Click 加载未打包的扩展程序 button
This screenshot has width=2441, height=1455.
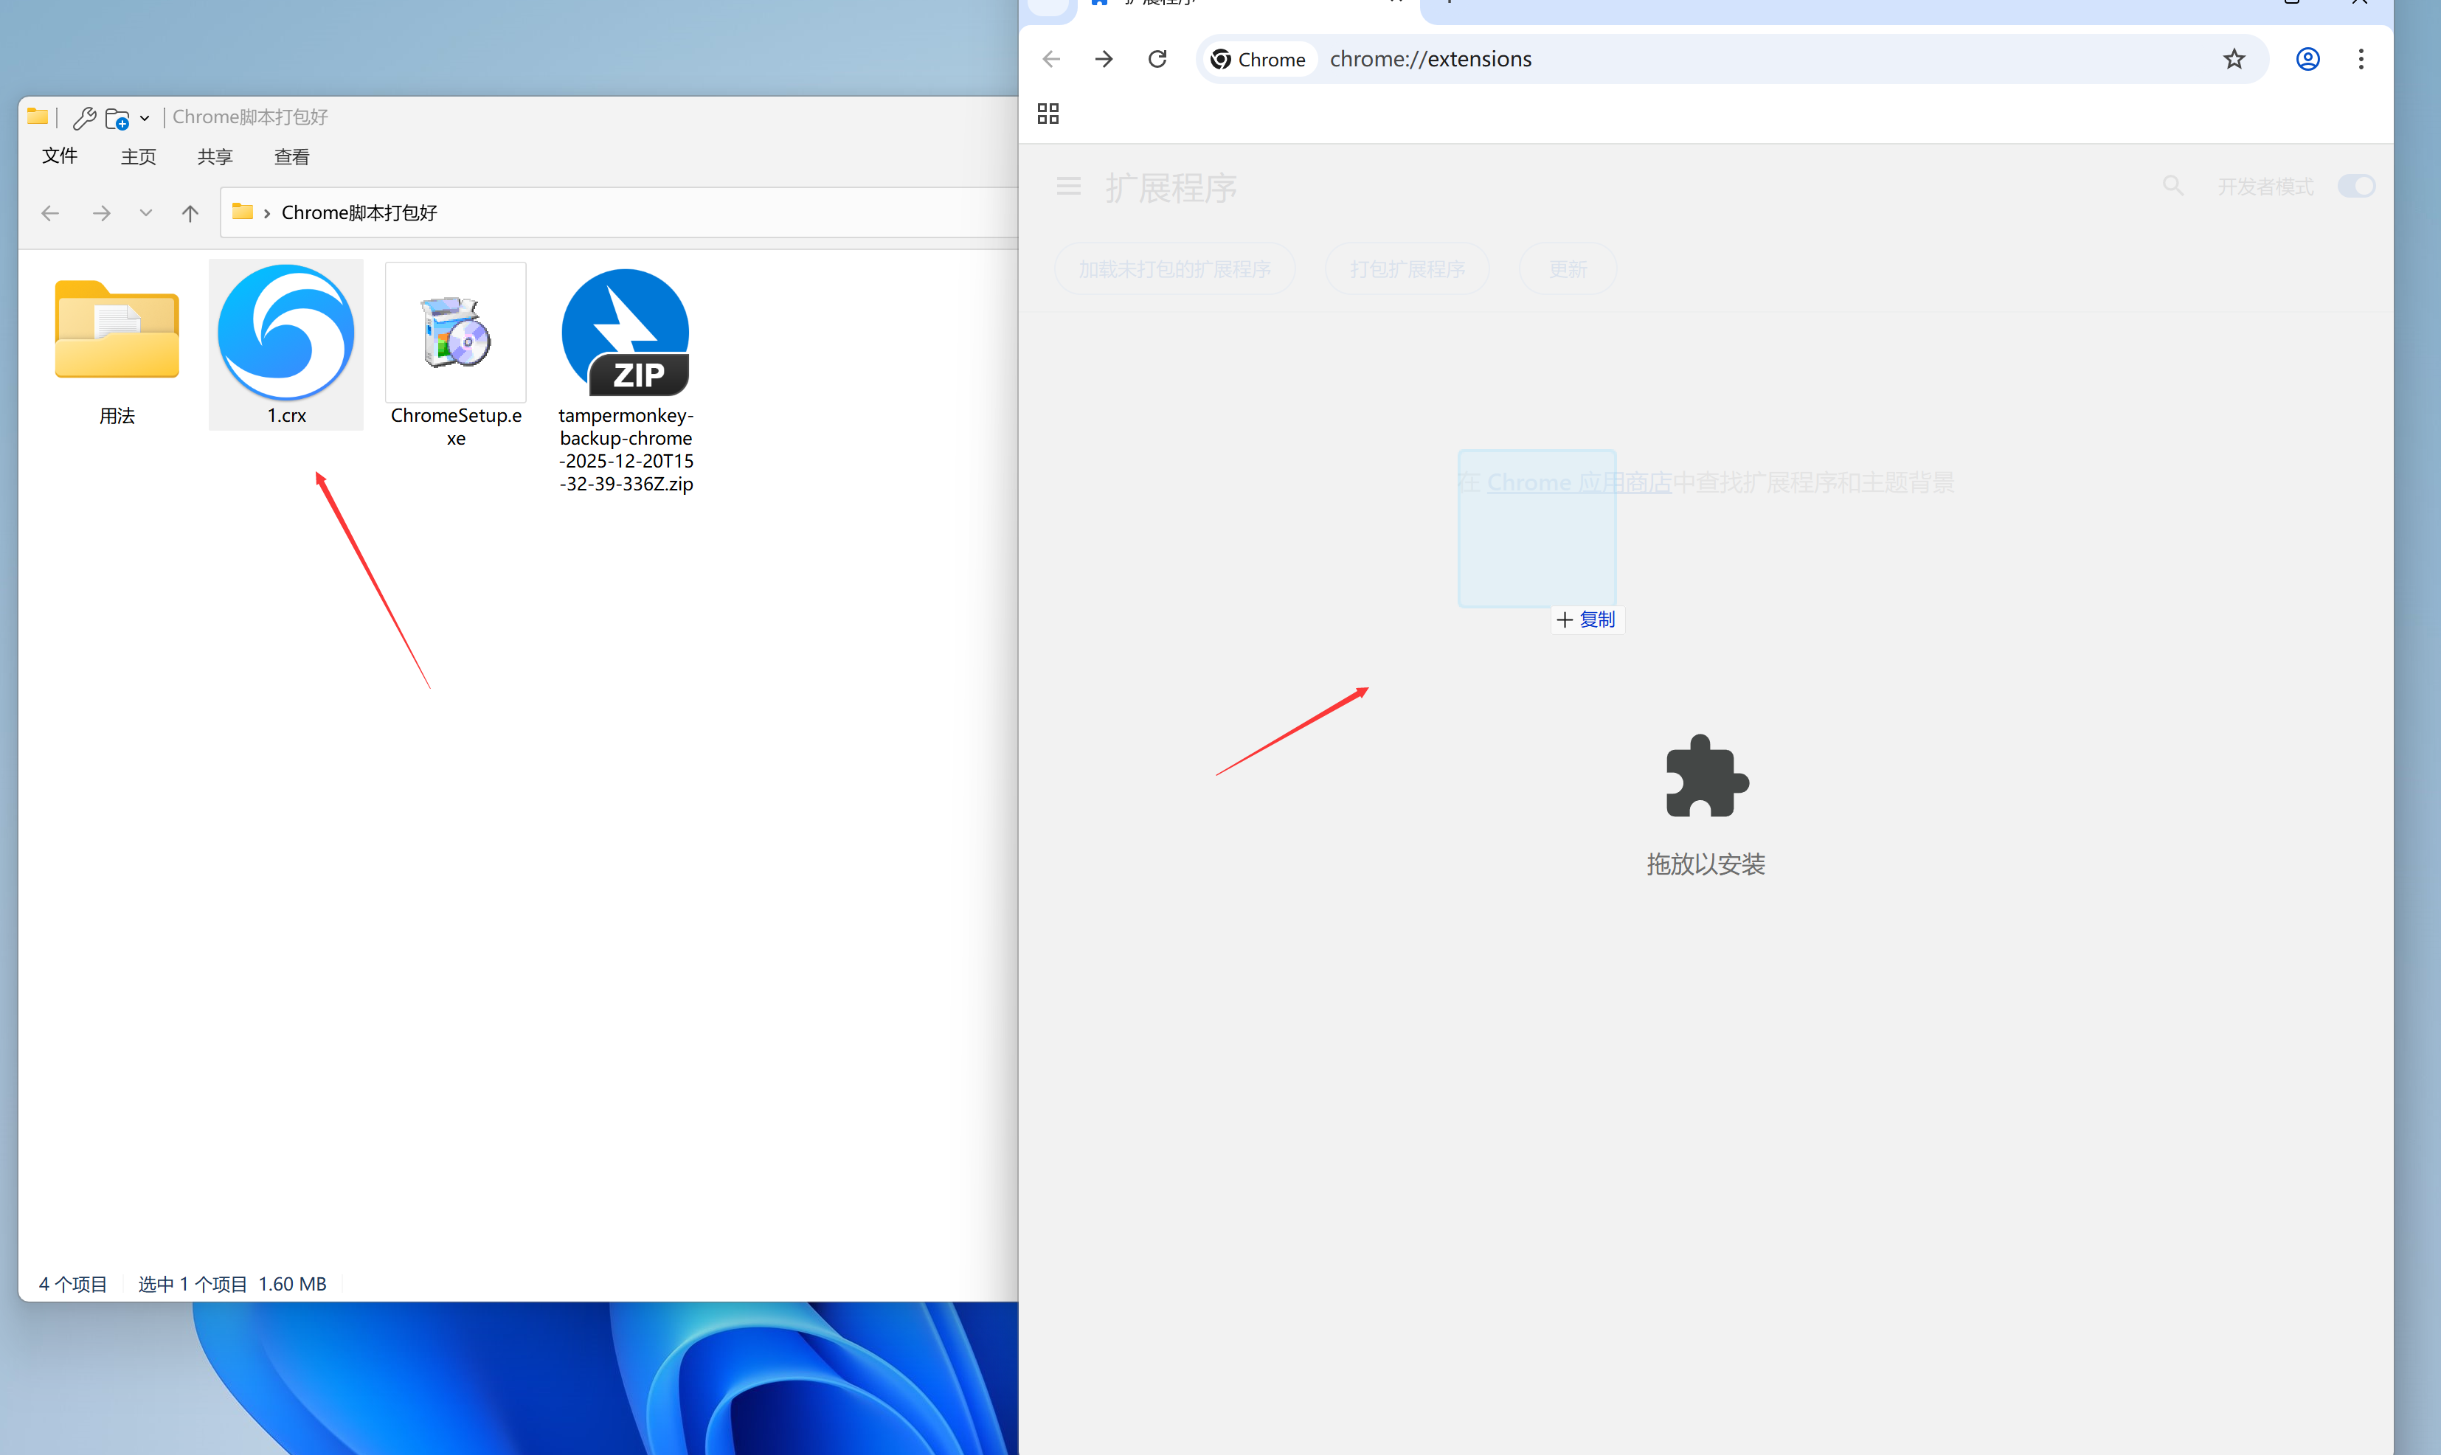click(x=1174, y=268)
